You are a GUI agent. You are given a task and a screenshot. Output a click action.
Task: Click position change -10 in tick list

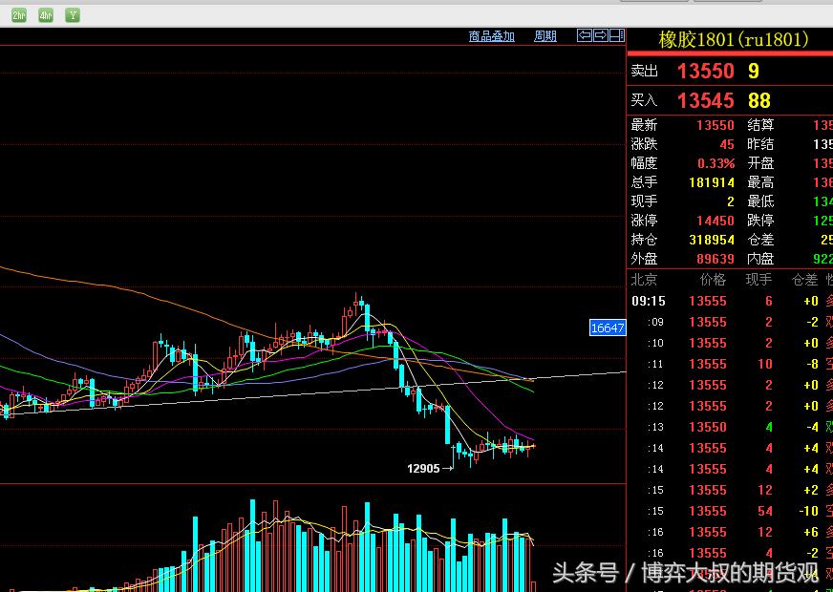(808, 511)
